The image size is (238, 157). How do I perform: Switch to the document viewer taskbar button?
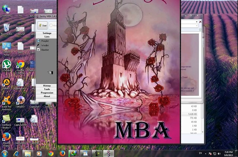(x=86, y=153)
